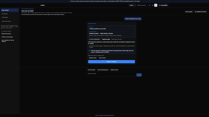Focus the Type your issue text field
This screenshot has height=117, width=209.
[111, 74]
